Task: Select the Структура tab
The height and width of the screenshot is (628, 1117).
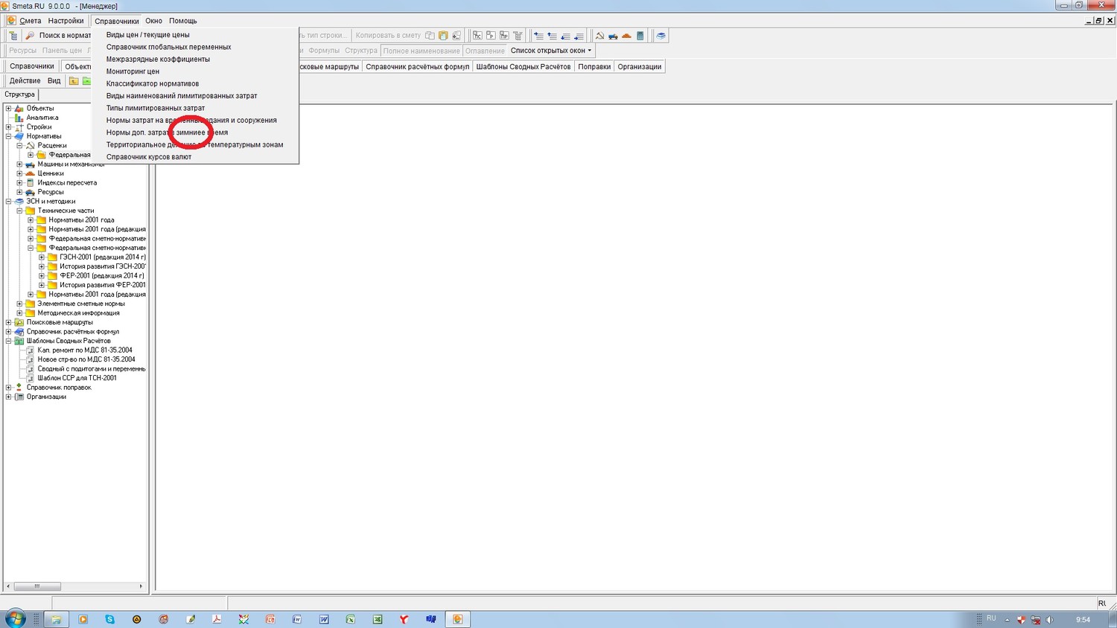Action: pos(20,94)
